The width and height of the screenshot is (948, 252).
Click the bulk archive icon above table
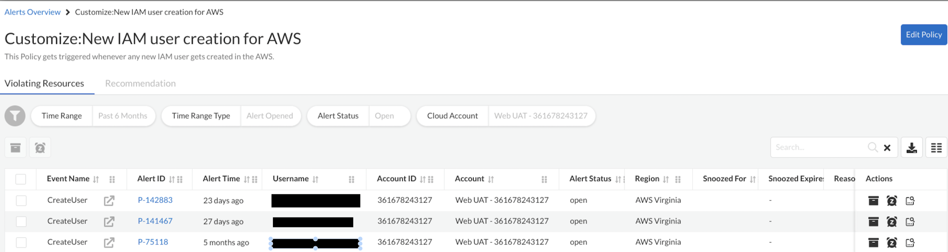point(15,147)
